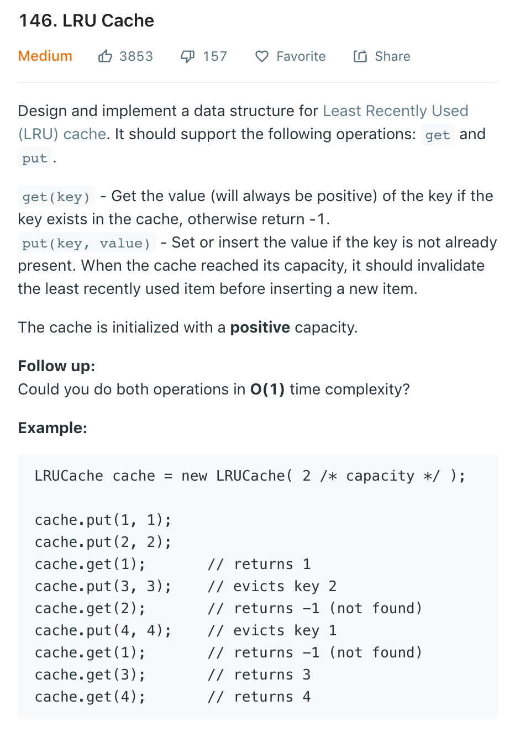The image size is (515, 748).
Task: Select the Favorite label
Action: coord(301,56)
